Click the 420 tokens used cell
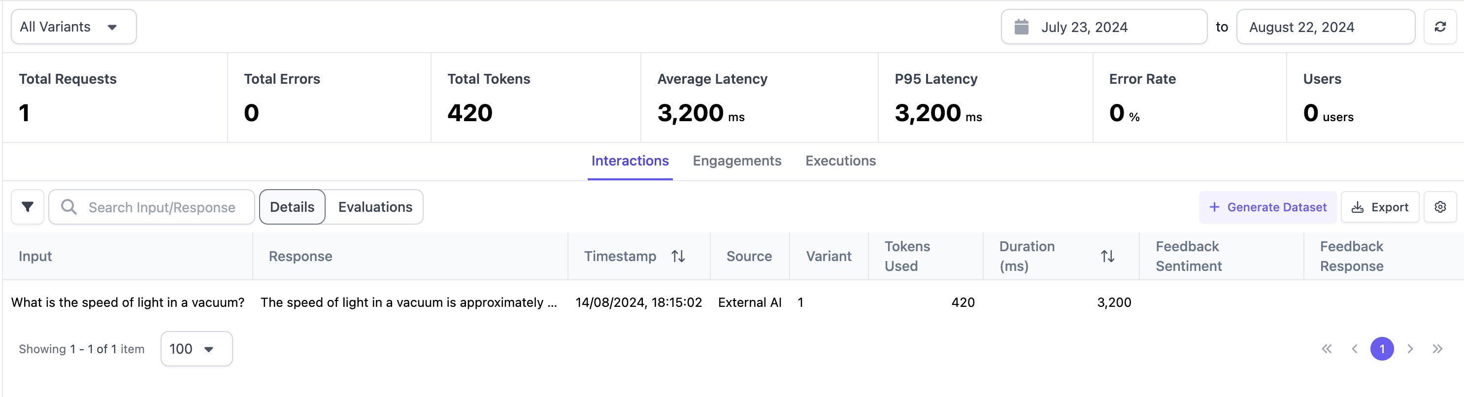 coord(963,302)
